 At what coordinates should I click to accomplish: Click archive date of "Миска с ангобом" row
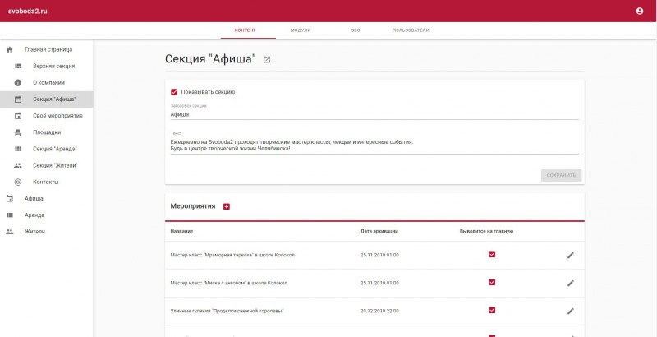pos(379,283)
